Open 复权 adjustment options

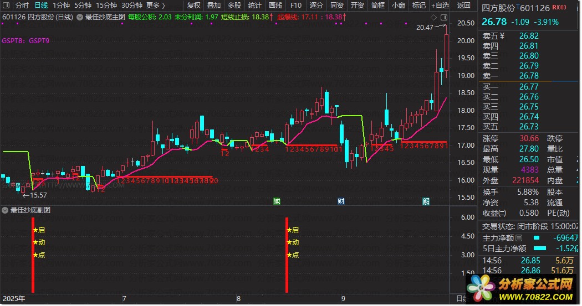194,5
